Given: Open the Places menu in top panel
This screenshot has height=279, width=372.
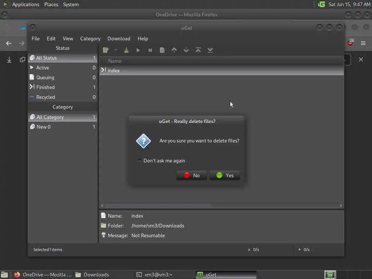Looking at the screenshot, I should click(x=51, y=4).
